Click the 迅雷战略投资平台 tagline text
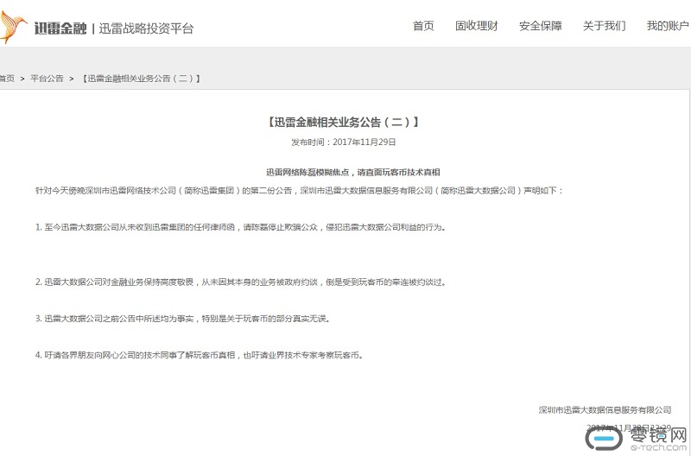This screenshot has width=691, height=456. tap(147, 28)
